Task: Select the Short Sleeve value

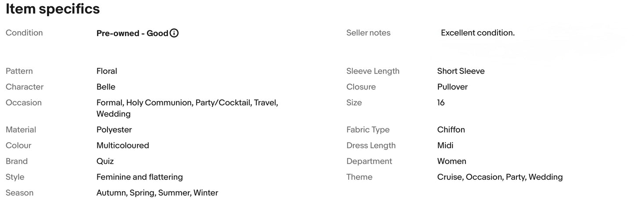Action: 461,71
